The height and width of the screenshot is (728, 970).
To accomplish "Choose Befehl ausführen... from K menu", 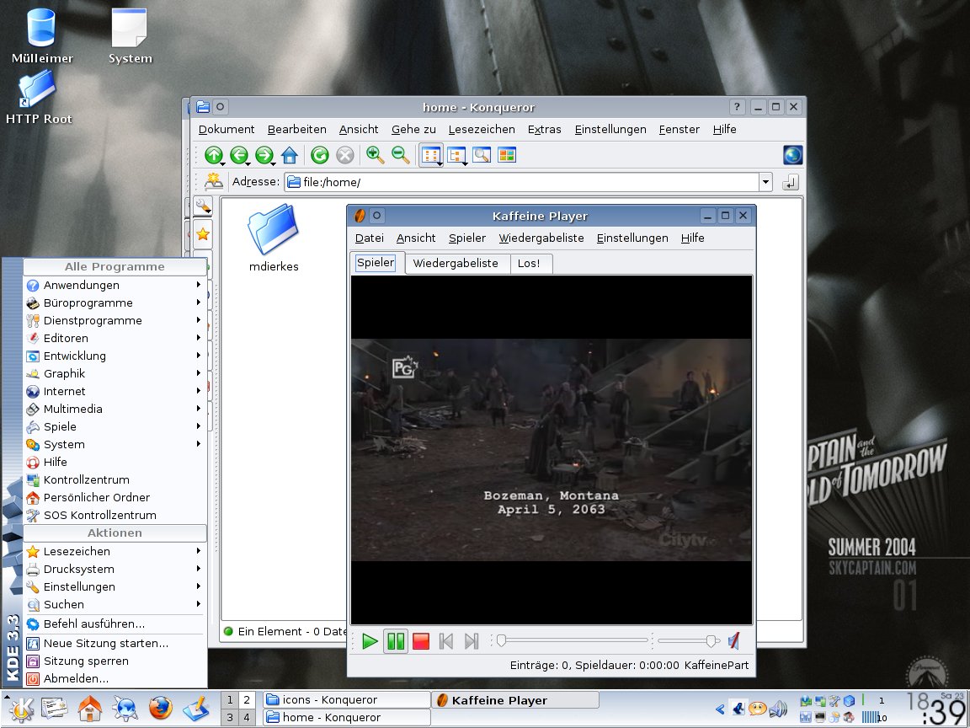I will tap(115, 624).
